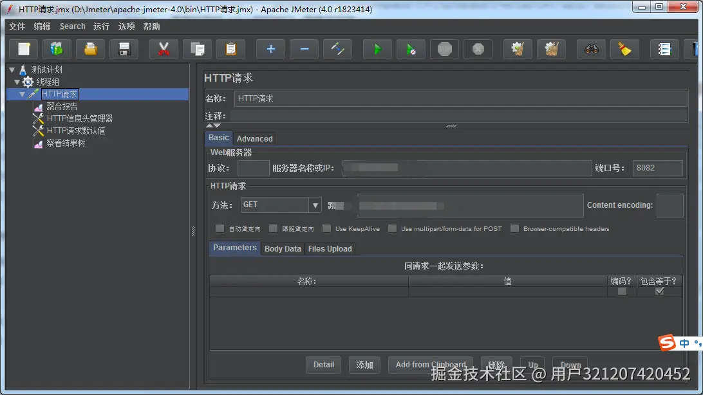Click into the 名称 HTTP请求 field

(460, 98)
